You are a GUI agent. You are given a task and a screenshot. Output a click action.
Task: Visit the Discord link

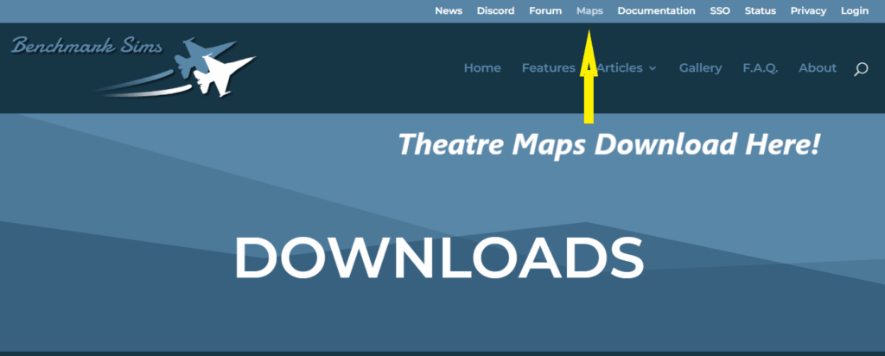(495, 10)
